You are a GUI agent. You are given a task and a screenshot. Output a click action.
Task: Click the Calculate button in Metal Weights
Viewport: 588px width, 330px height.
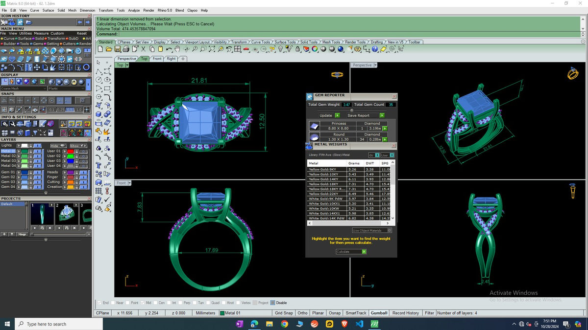click(351, 252)
